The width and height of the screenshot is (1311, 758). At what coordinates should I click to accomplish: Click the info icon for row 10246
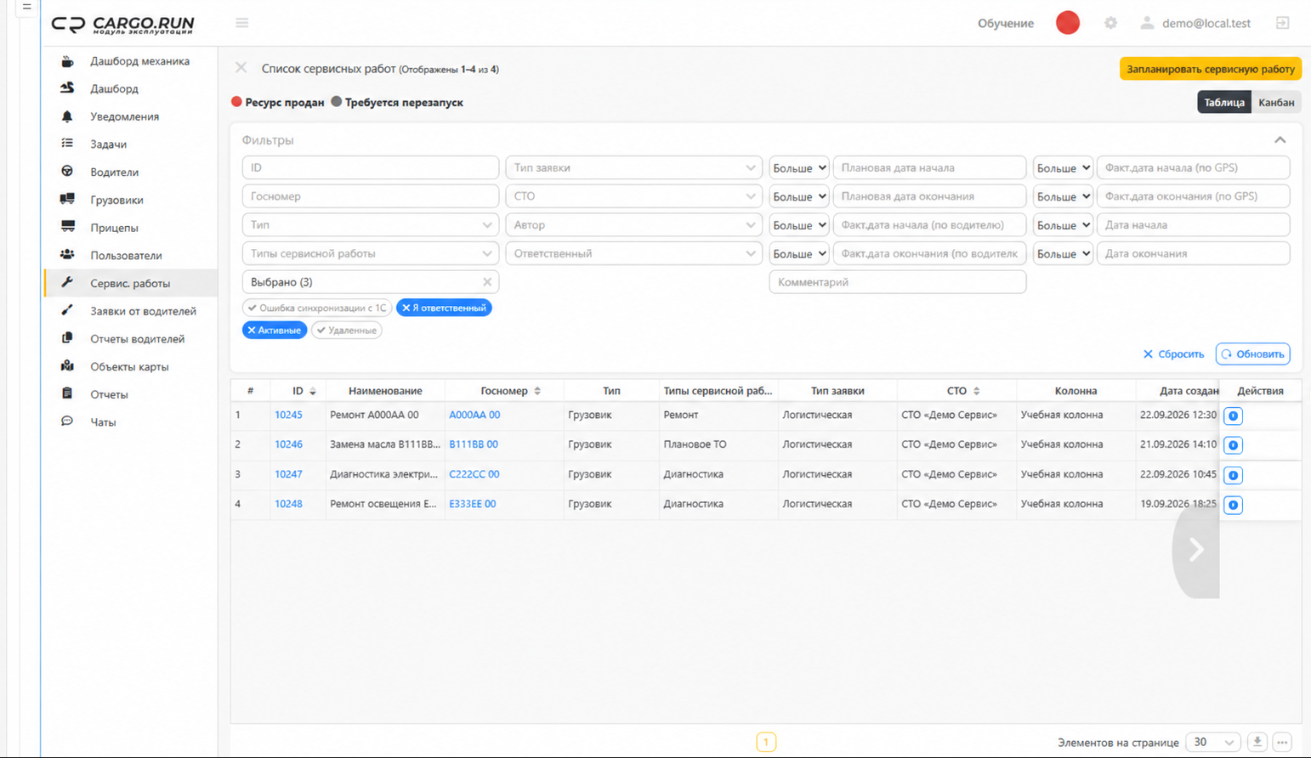(x=1233, y=445)
